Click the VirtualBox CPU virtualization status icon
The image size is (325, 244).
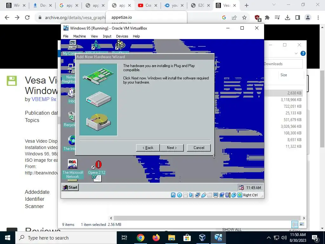click(228, 195)
